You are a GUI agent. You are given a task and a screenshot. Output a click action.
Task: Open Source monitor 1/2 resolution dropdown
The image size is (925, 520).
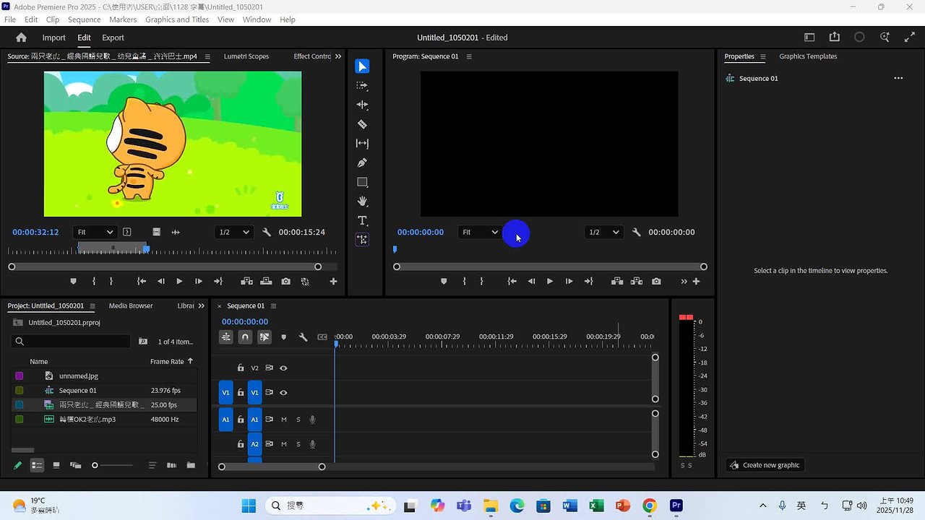(x=233, y=233)
